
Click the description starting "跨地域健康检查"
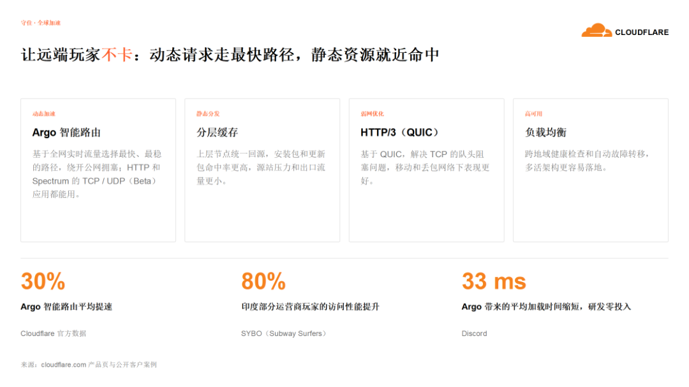click(x=587, y=160)
